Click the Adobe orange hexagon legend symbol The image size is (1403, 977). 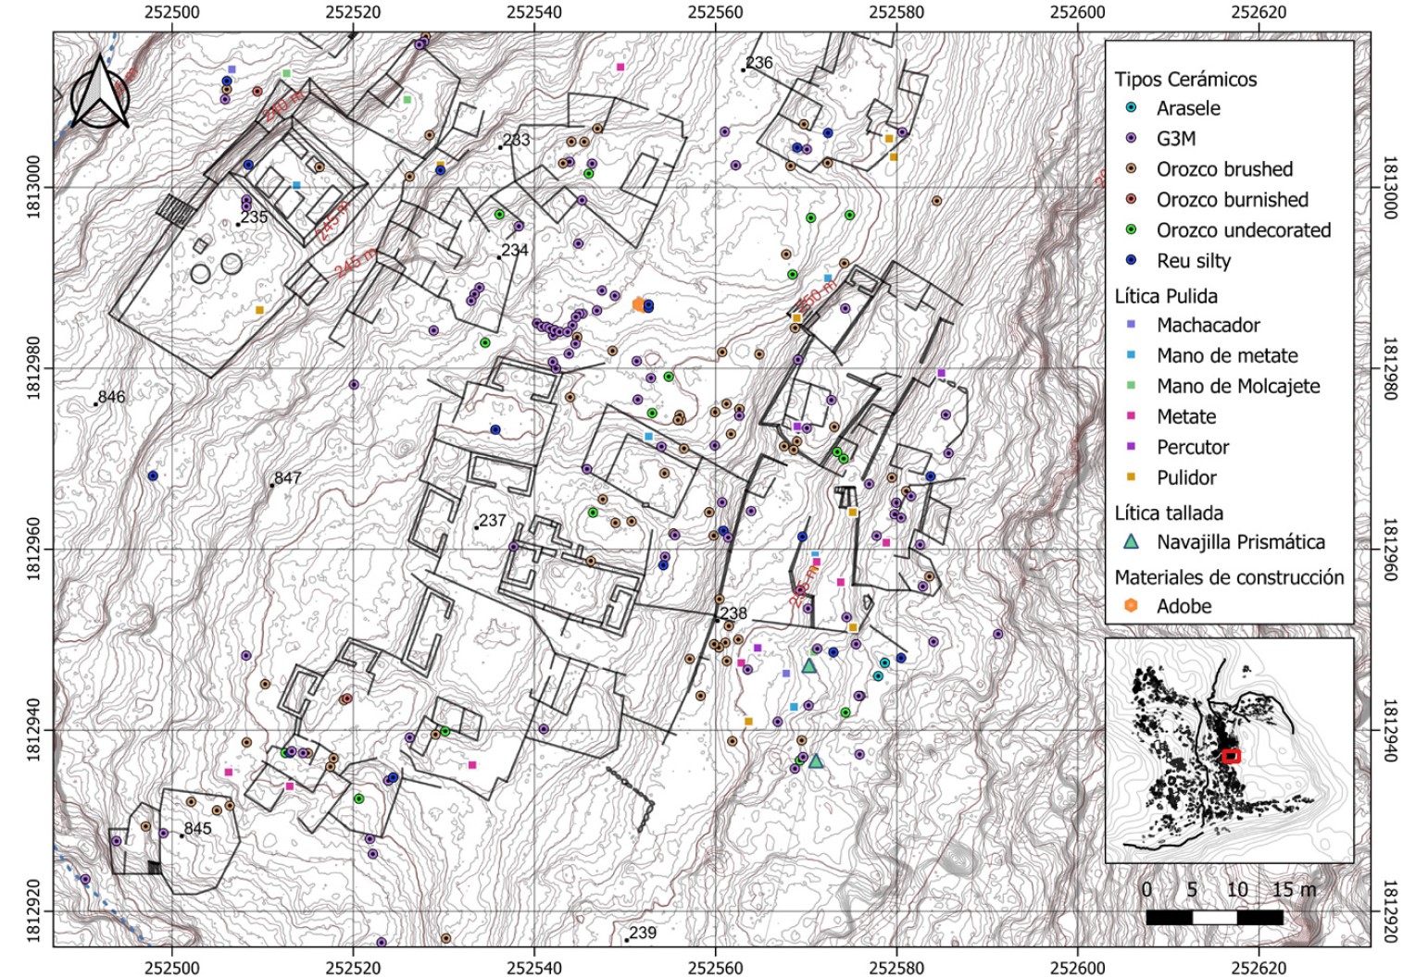[x=1131, y=606]
